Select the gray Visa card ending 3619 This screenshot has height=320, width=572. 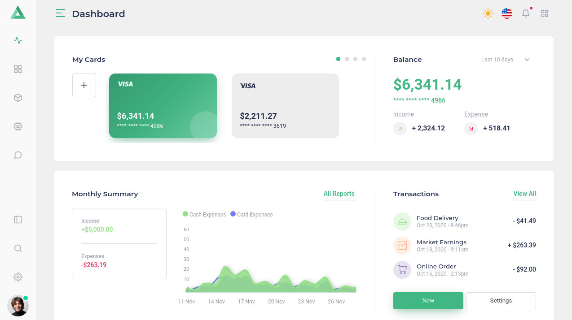pos(285,106)
